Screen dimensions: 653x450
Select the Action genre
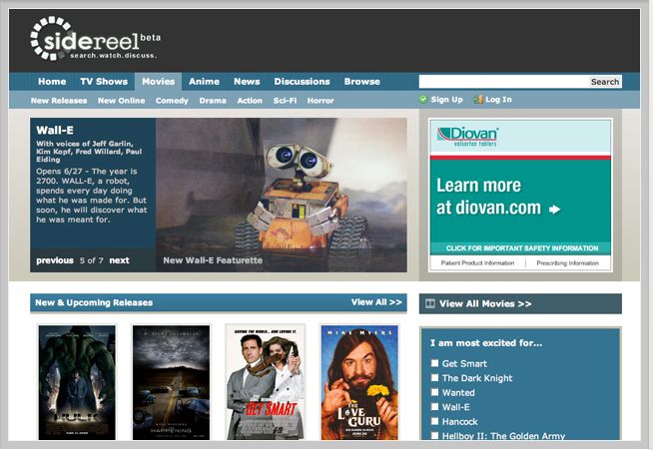point(250,101)
